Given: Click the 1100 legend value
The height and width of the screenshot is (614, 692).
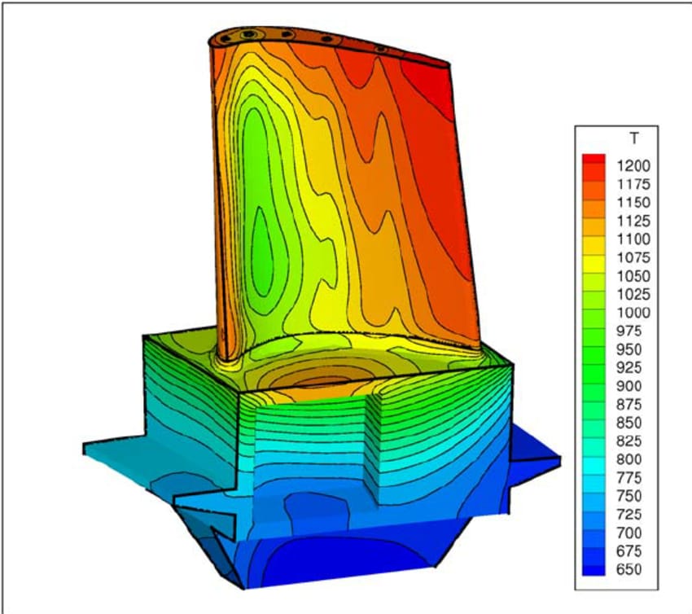Looking at the screenshot, I should coord(633,239).
